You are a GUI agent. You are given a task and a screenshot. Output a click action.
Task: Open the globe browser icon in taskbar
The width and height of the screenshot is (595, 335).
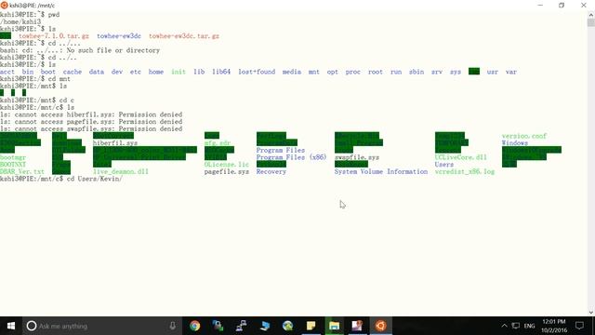[287, 326]
